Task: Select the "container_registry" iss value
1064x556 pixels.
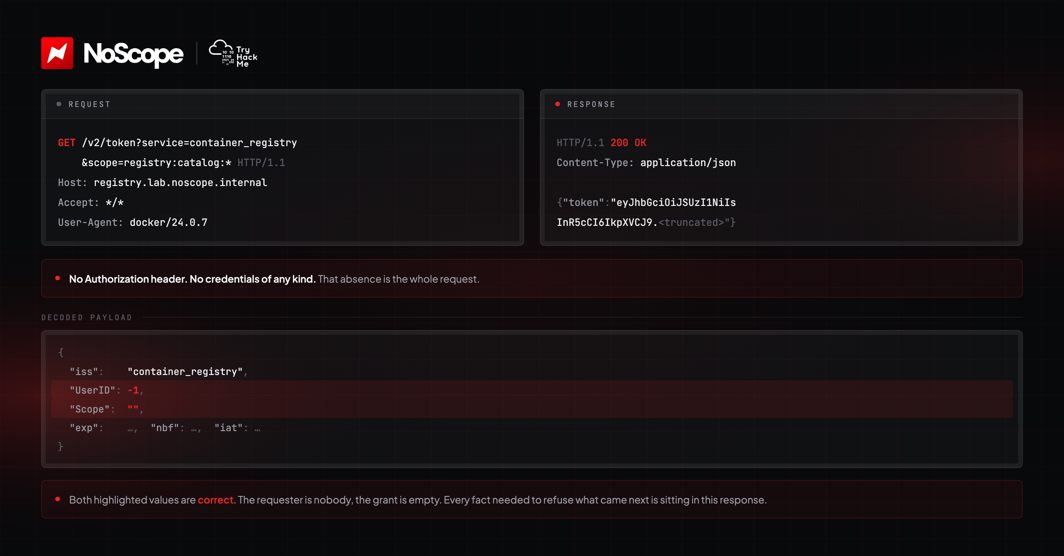Action: tap(185, 372)
